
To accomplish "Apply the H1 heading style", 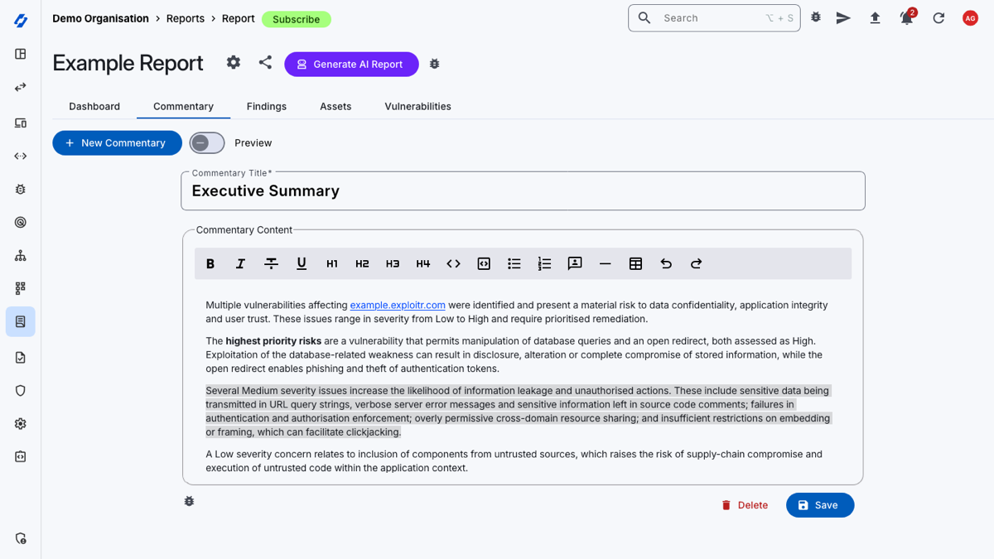I will tap(331, 263).
